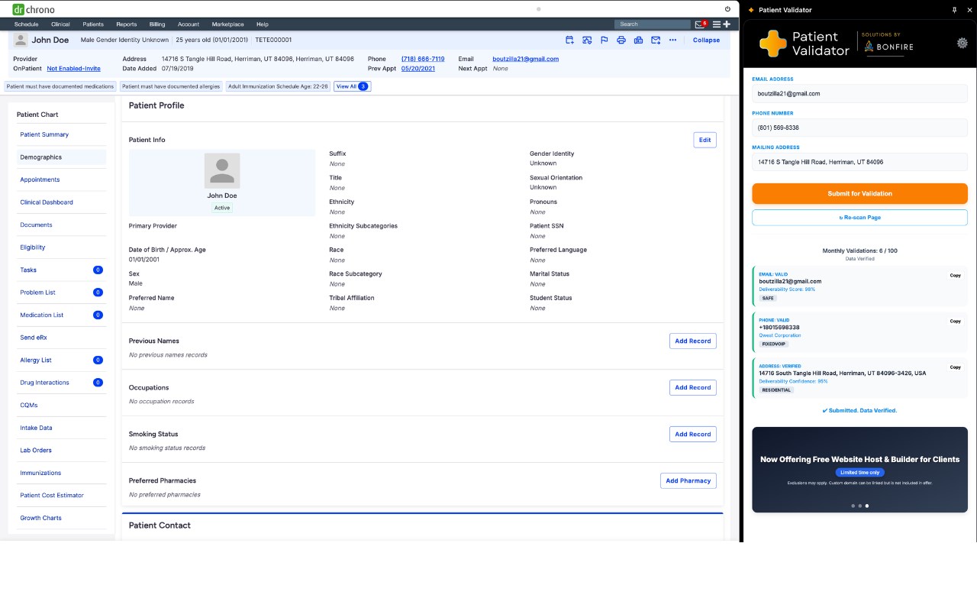
Task: Click the Patient Validator cross logo
Action: click(x=772, y=44)
